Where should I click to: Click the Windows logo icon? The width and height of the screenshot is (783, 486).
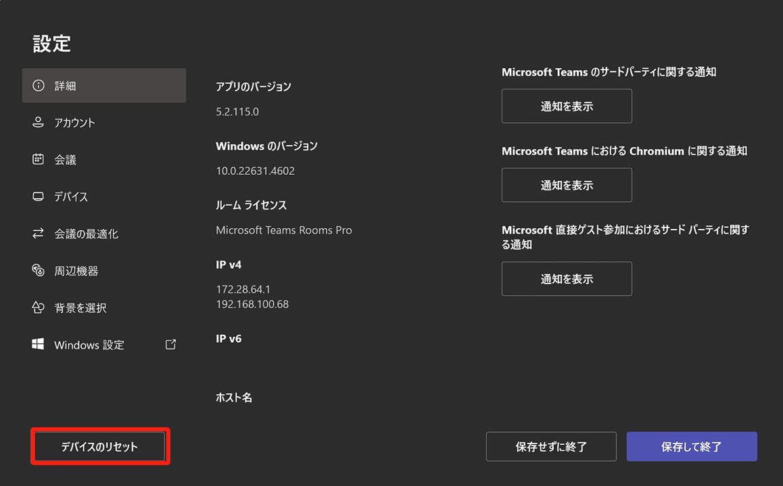(39, 345)
